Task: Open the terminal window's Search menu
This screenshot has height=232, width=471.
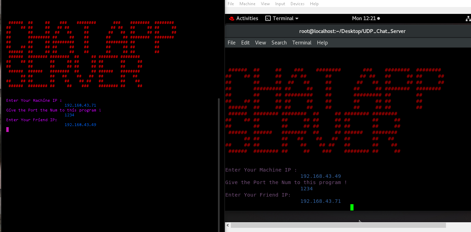Action: [279, 43]
